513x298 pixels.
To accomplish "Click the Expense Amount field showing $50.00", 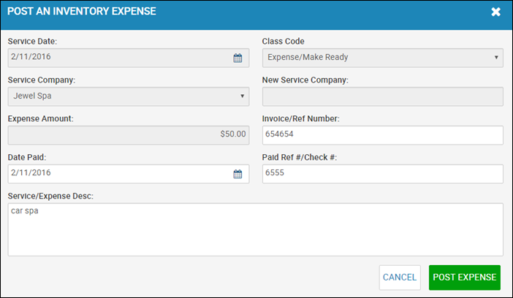I will (129, 135).
